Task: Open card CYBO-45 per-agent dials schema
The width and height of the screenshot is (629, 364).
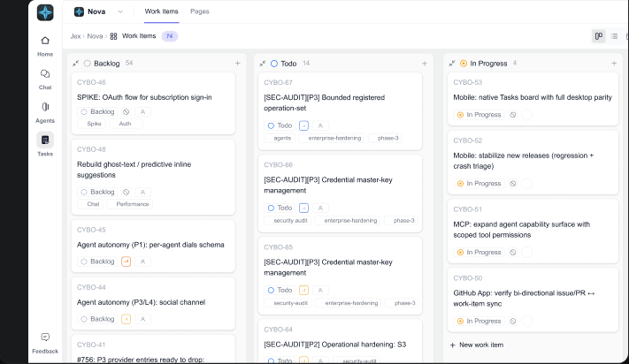Action: click(153, 246)
